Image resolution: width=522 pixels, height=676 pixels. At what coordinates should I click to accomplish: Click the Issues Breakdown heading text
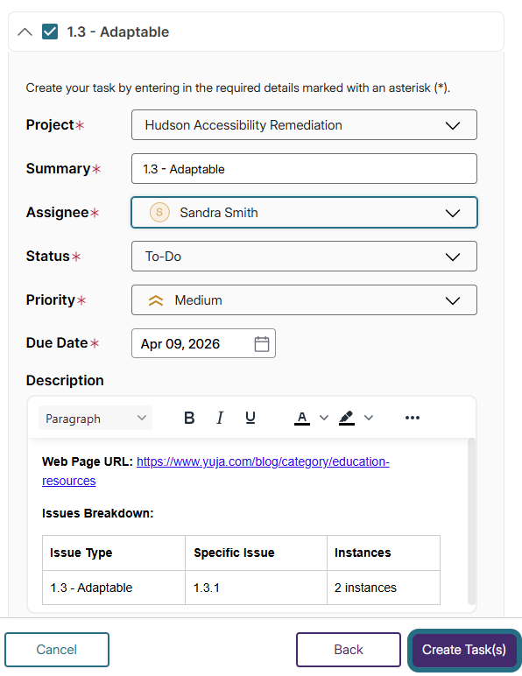tap(98, 513)
